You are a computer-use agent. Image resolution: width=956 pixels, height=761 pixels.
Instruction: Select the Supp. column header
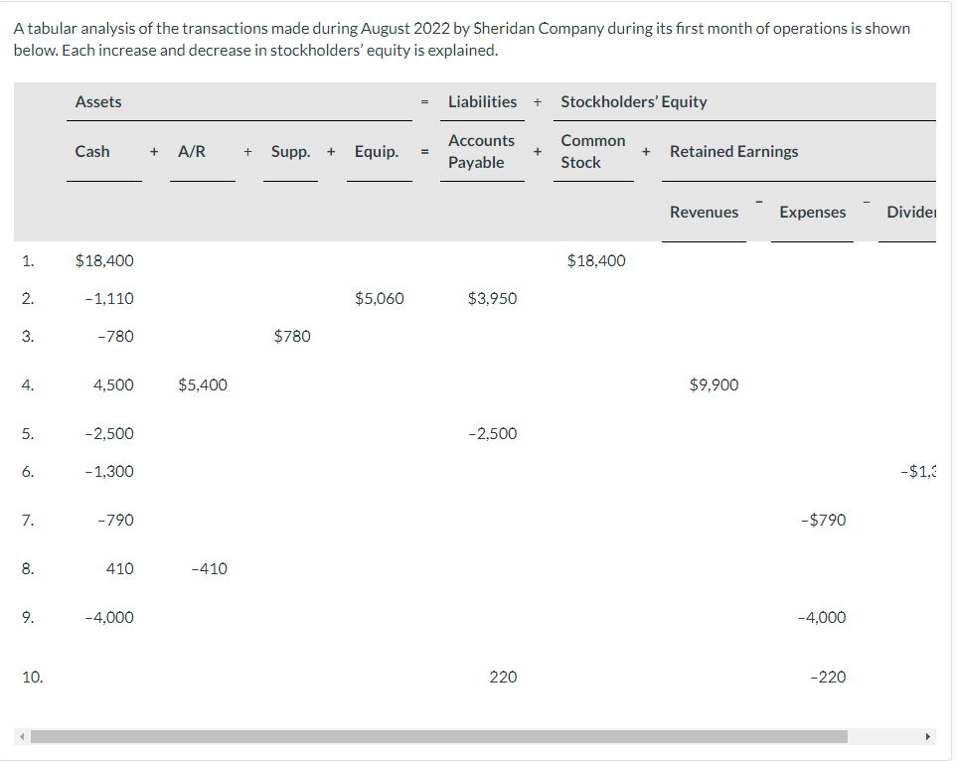289,151
